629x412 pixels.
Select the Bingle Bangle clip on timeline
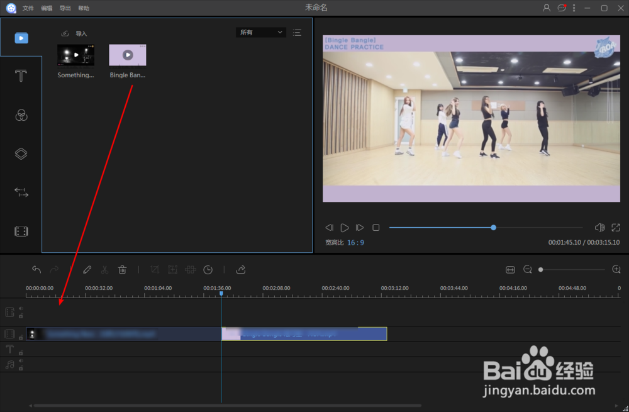point(304,334)
